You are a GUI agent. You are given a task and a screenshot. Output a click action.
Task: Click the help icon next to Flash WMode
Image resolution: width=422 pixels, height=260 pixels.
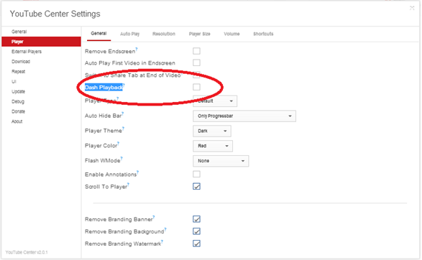pyautogui.click(x=121, y=158)
